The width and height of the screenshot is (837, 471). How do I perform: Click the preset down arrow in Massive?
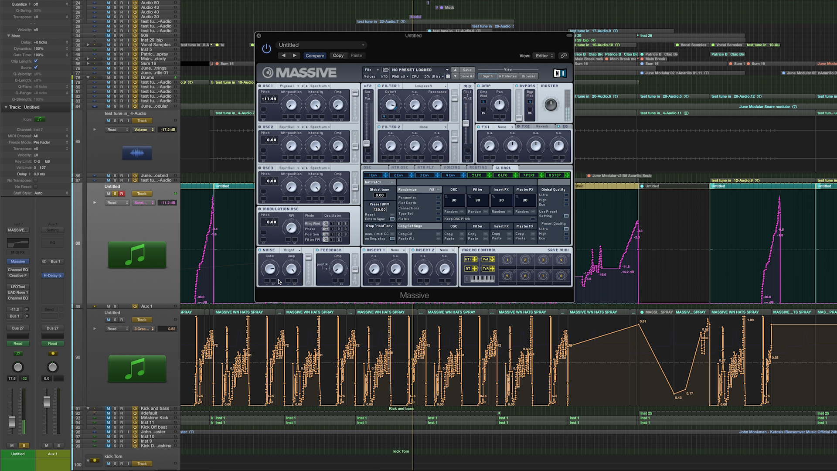pyautogui.click(x=455, y=76)
